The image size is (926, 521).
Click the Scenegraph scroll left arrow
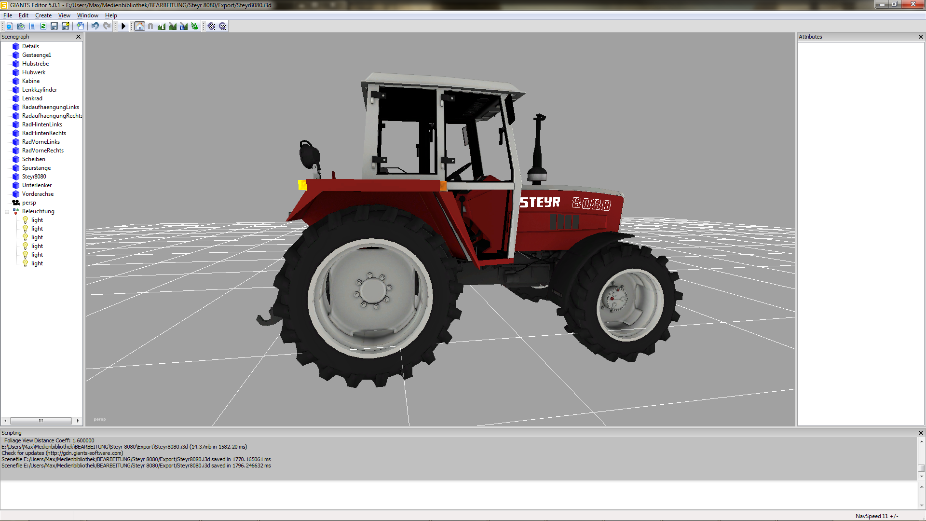click(5, 421)
